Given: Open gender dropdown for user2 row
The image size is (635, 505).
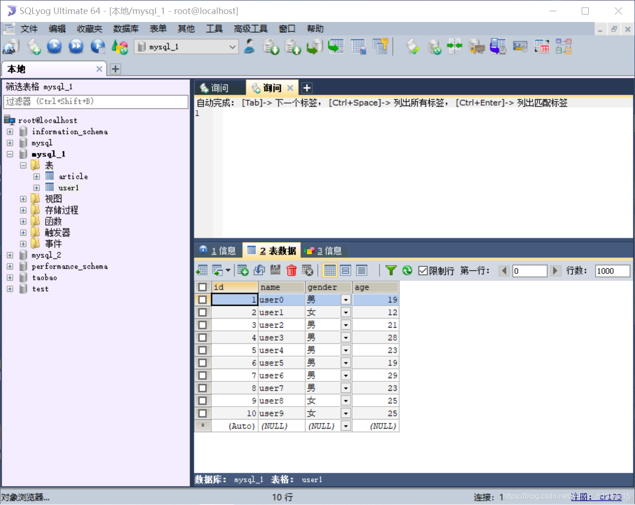Looking at the screenshot, I should click(346, 325).
